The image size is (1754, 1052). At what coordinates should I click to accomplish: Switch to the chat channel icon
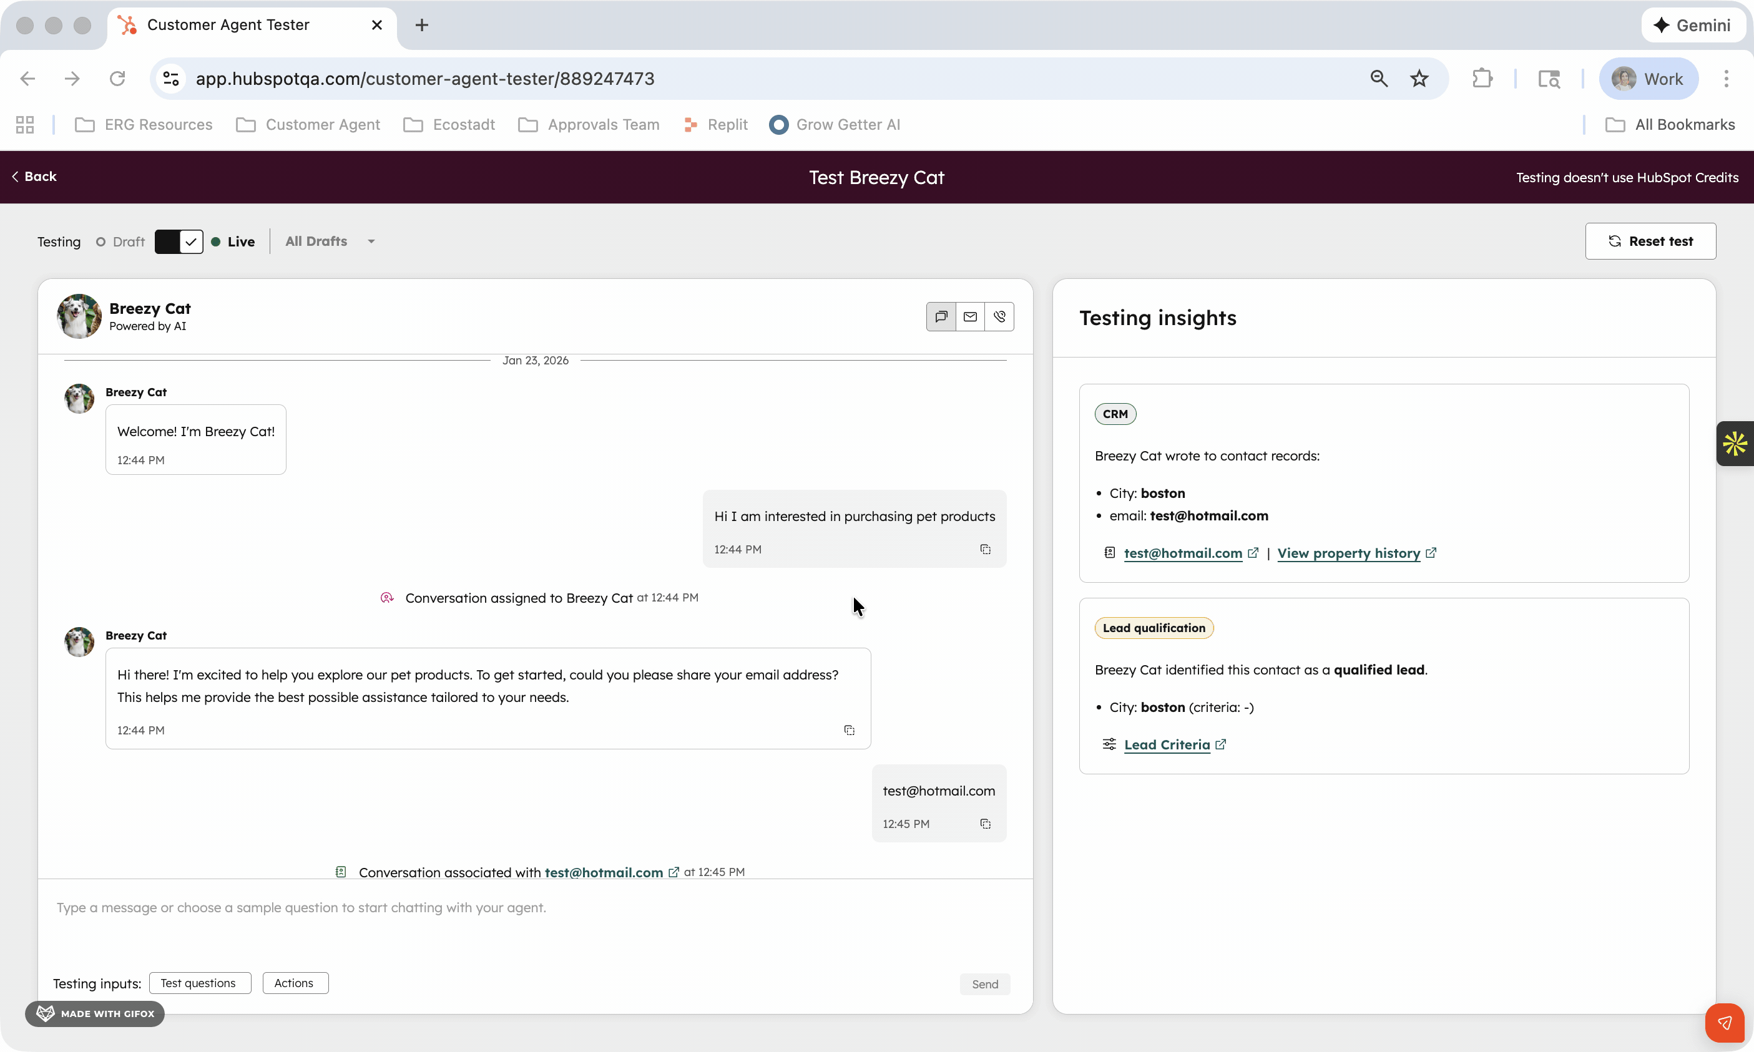941,316
